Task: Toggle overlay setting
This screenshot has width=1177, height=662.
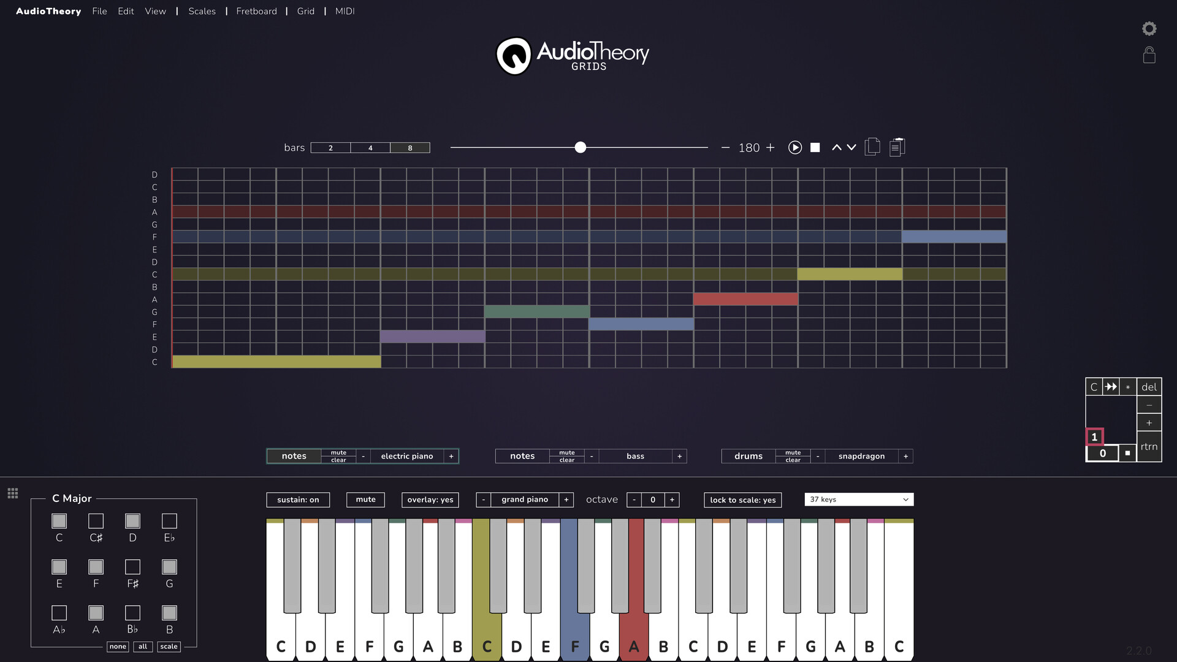Action: pos(430,500)
